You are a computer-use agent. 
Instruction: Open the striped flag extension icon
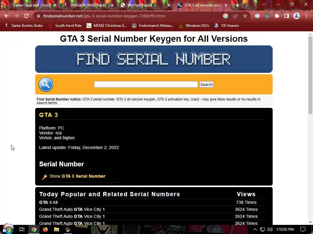click(257, 16)
